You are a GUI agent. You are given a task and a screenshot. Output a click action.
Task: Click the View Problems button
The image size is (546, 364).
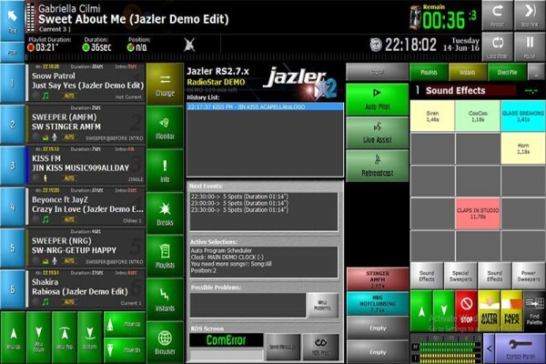click(322, 306)
